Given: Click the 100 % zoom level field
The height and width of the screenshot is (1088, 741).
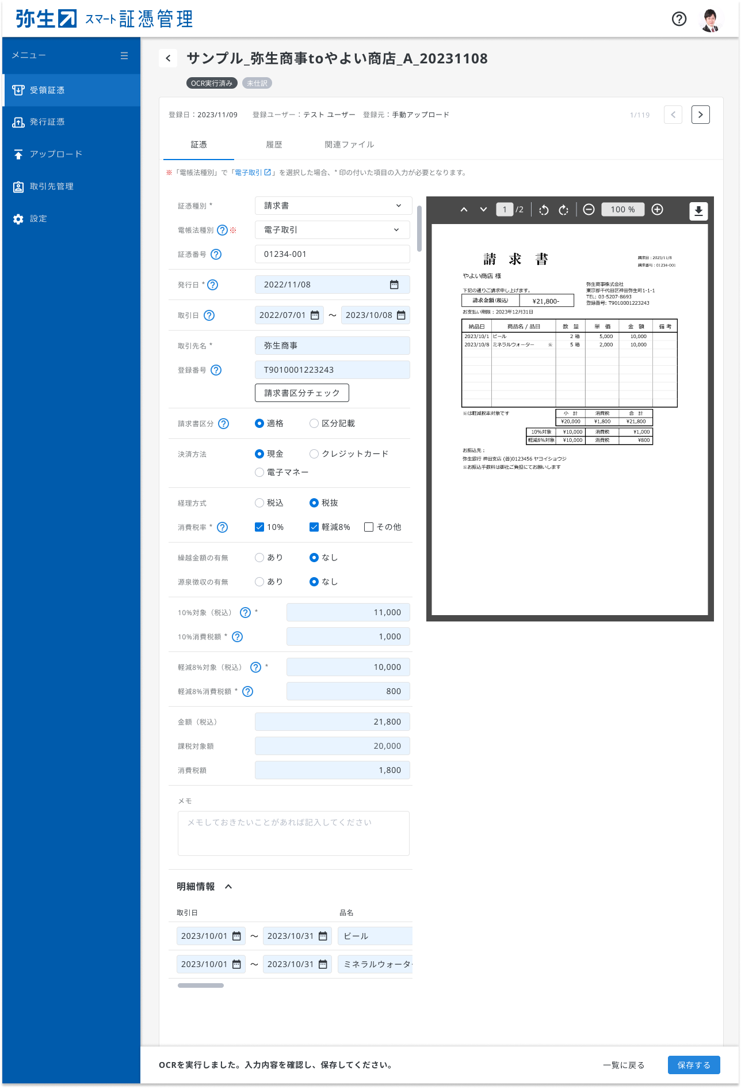Looking at the screenshot, I should [x=622, y=210].
